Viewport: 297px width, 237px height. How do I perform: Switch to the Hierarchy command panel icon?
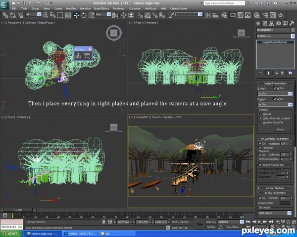click(271, 23)
